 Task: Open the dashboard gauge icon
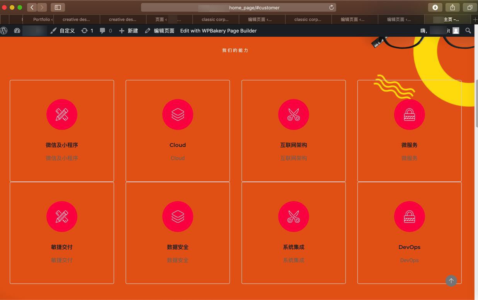click(x=17, y=31)
